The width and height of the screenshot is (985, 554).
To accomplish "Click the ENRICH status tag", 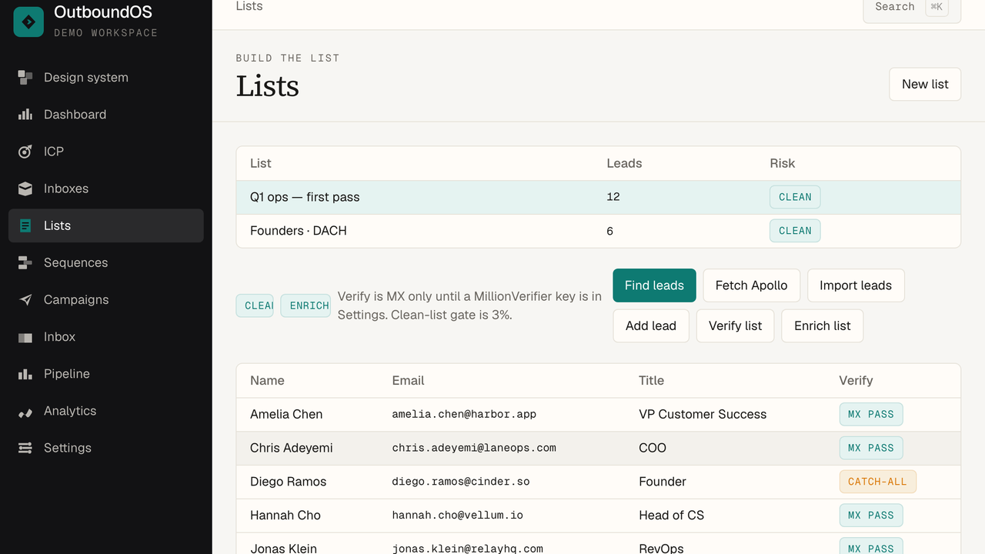I will tap(306, 305).
